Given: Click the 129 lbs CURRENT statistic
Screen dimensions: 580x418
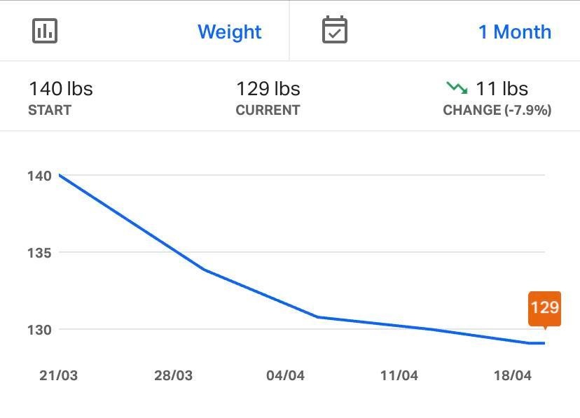Looking at the screenshot, I should pos(268,97).
